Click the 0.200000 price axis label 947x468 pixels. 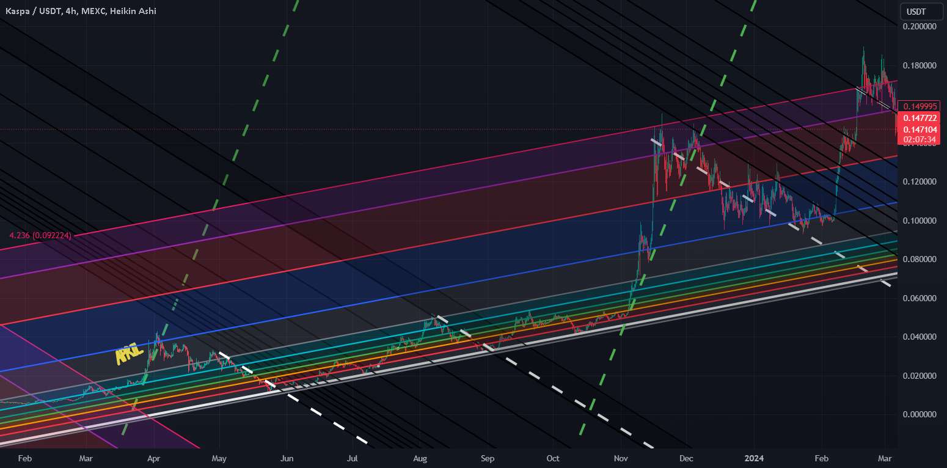point(920,27)
